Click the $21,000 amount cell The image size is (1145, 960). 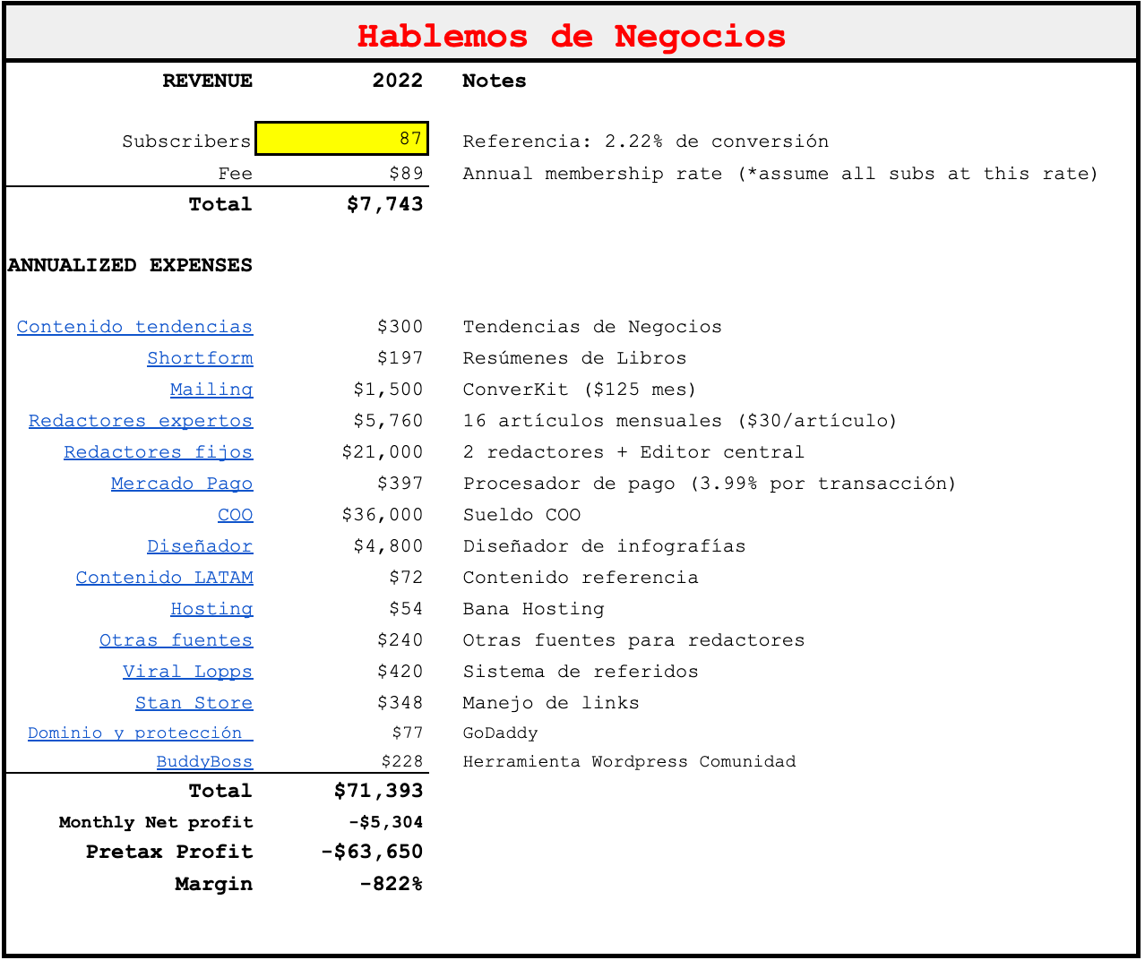[383, 452]
